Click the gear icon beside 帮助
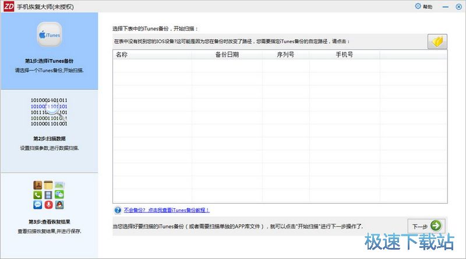The width and height of the screenshot is (466, 259). 417,6
